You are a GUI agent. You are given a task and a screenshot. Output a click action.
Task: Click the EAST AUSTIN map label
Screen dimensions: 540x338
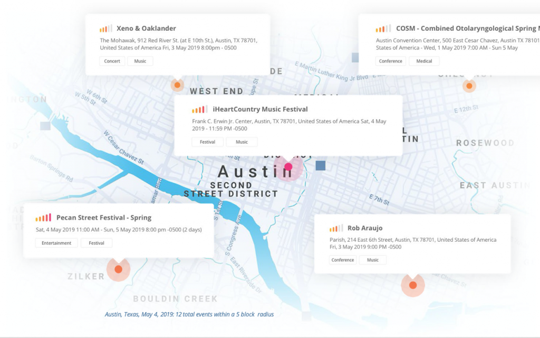pos(495,186)
